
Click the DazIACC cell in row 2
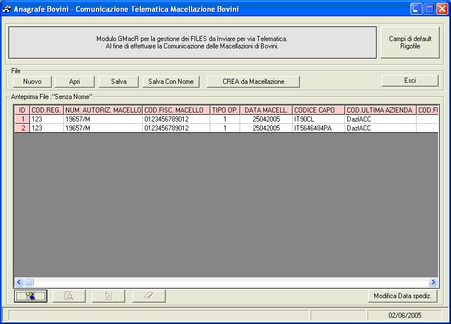coord(380,128)
